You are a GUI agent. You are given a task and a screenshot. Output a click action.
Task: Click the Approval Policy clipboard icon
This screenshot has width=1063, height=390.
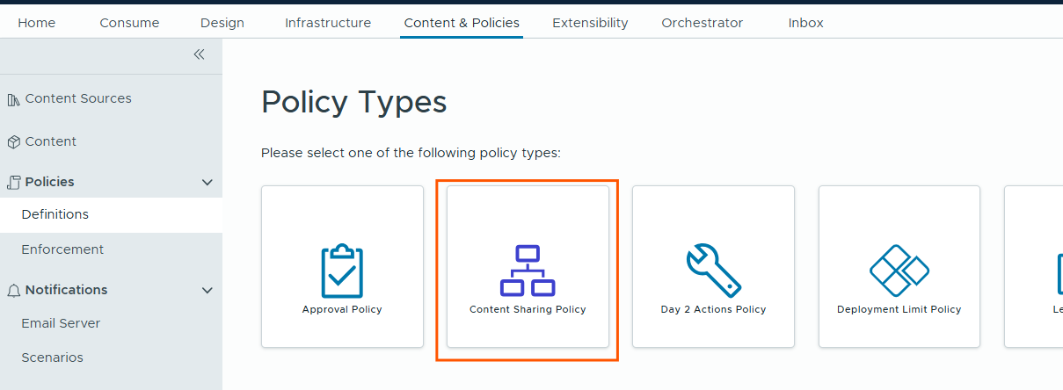(342, 271)
